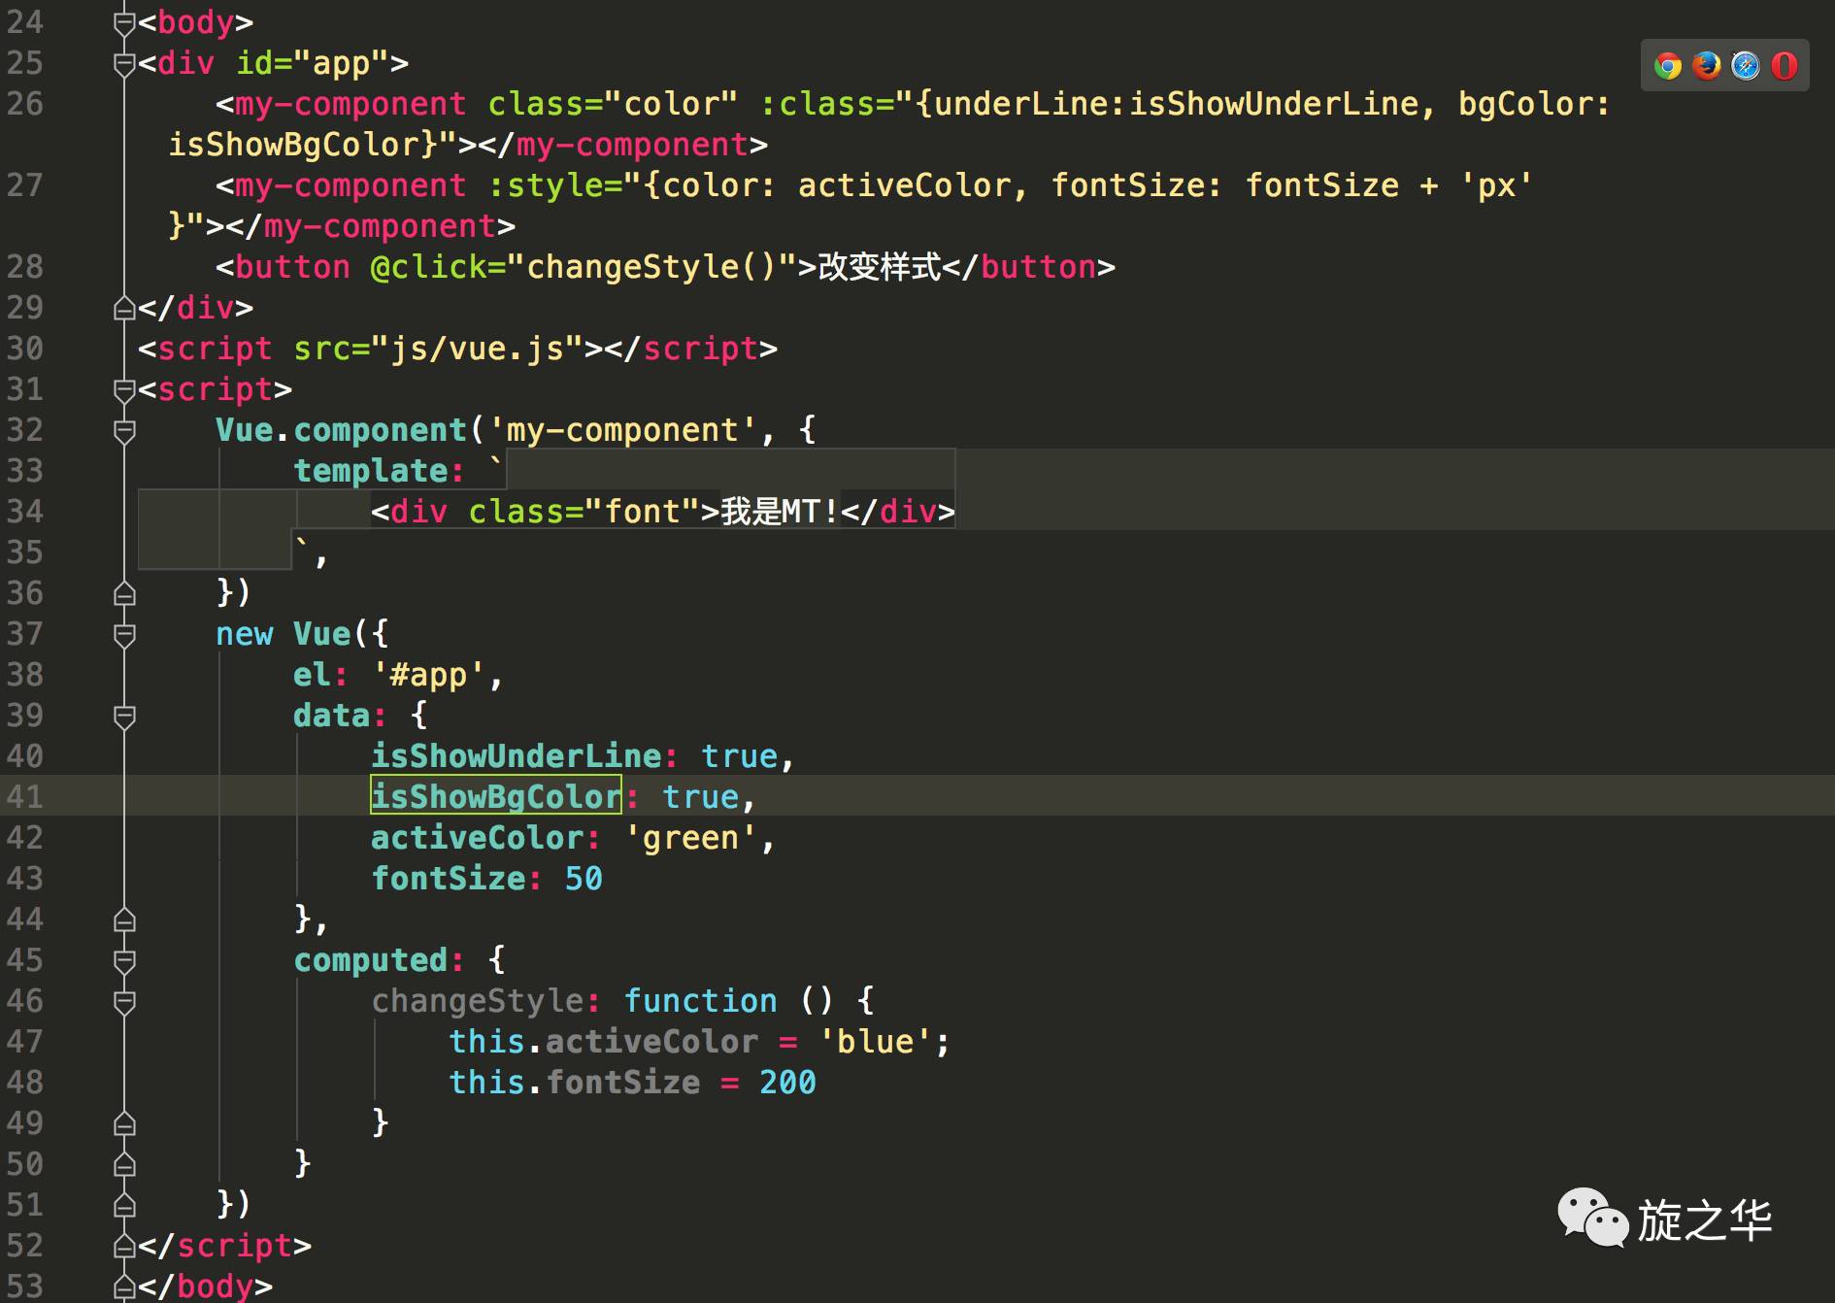Viewport: 1835px width, 1303px height.
Task: Click line number 41 in gutter
Action: click(x=25, y=796)
